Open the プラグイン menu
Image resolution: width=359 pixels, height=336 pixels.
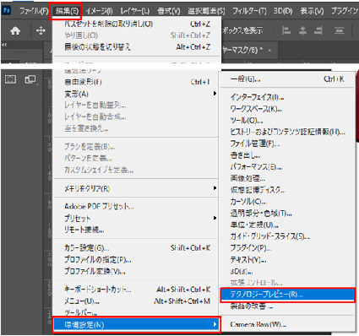[x=345, y=11]
